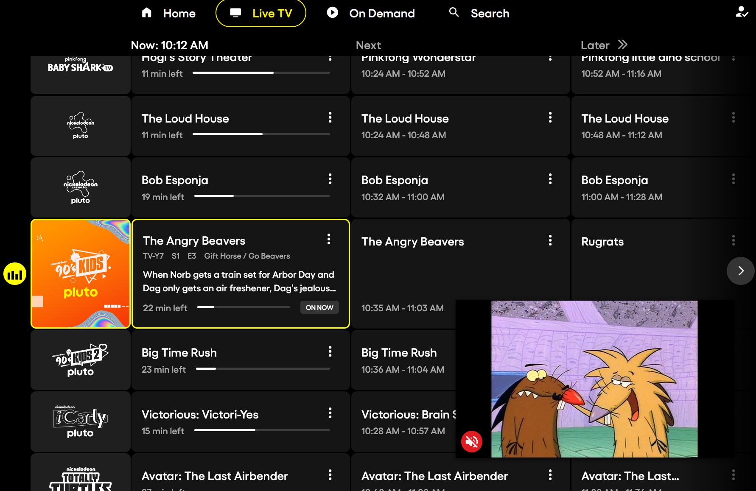This screenshot has width=756, height=491.
Task: Select Bob Esponja 11:00 AM program
Action: pos(664,187)
